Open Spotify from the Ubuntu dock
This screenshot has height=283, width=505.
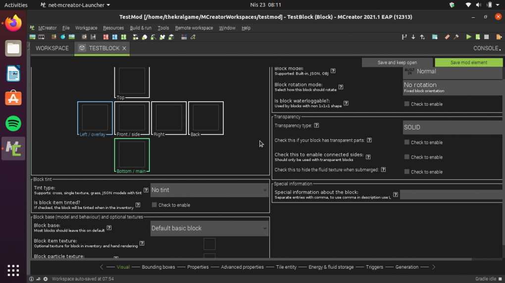13,122
